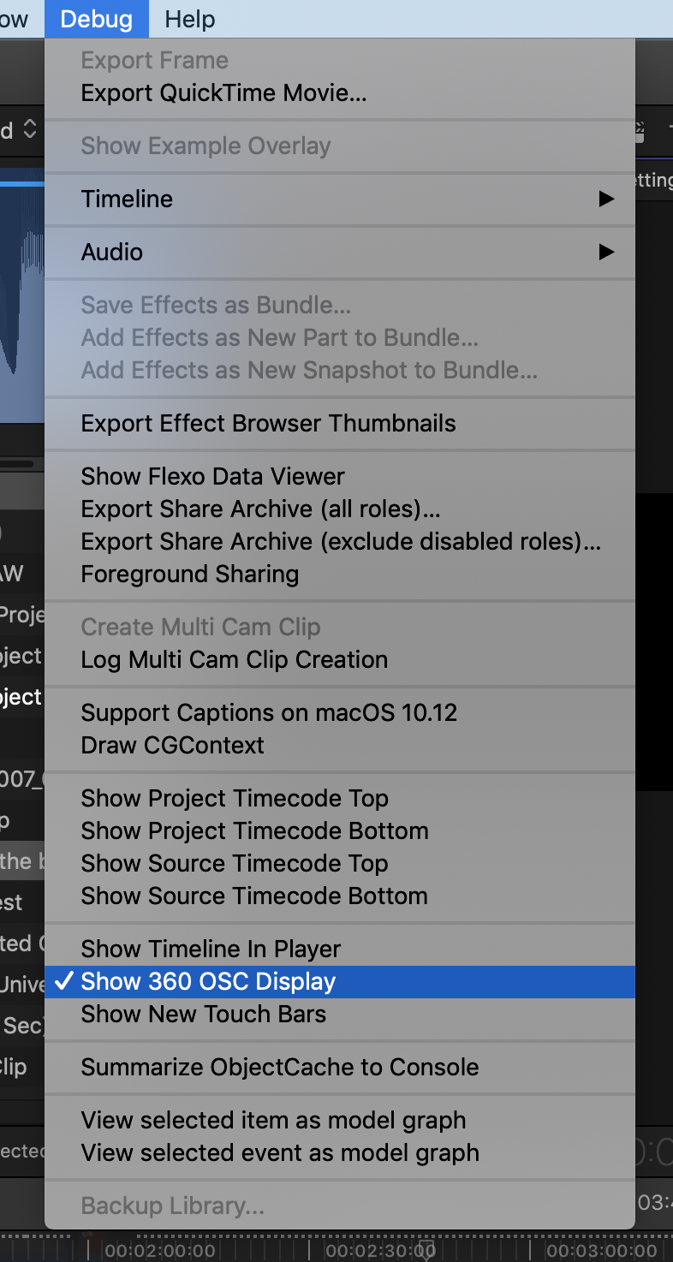
Task: Click the sort stepper arrows at left edge
Action: click(29, 130)
